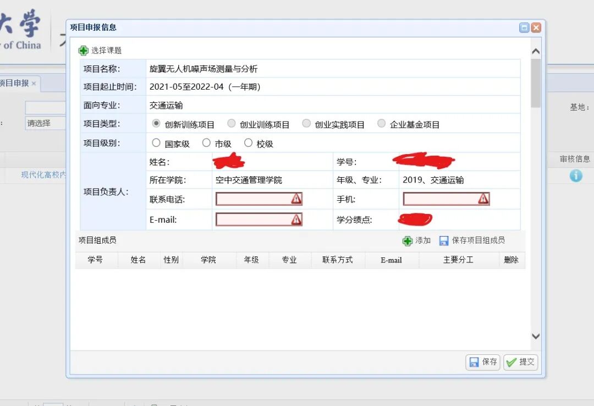
Task: Submit the form with 提交 button
Action: [x=520, y=362]
